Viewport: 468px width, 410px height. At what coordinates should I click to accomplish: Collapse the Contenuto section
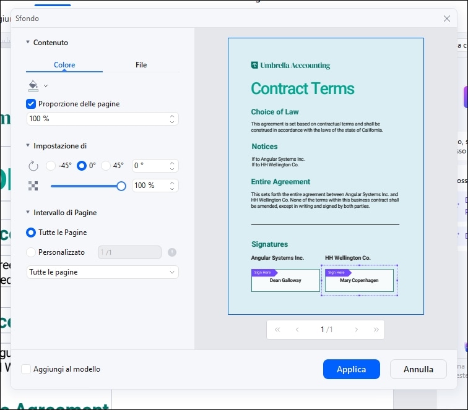[x=28, y=42]
